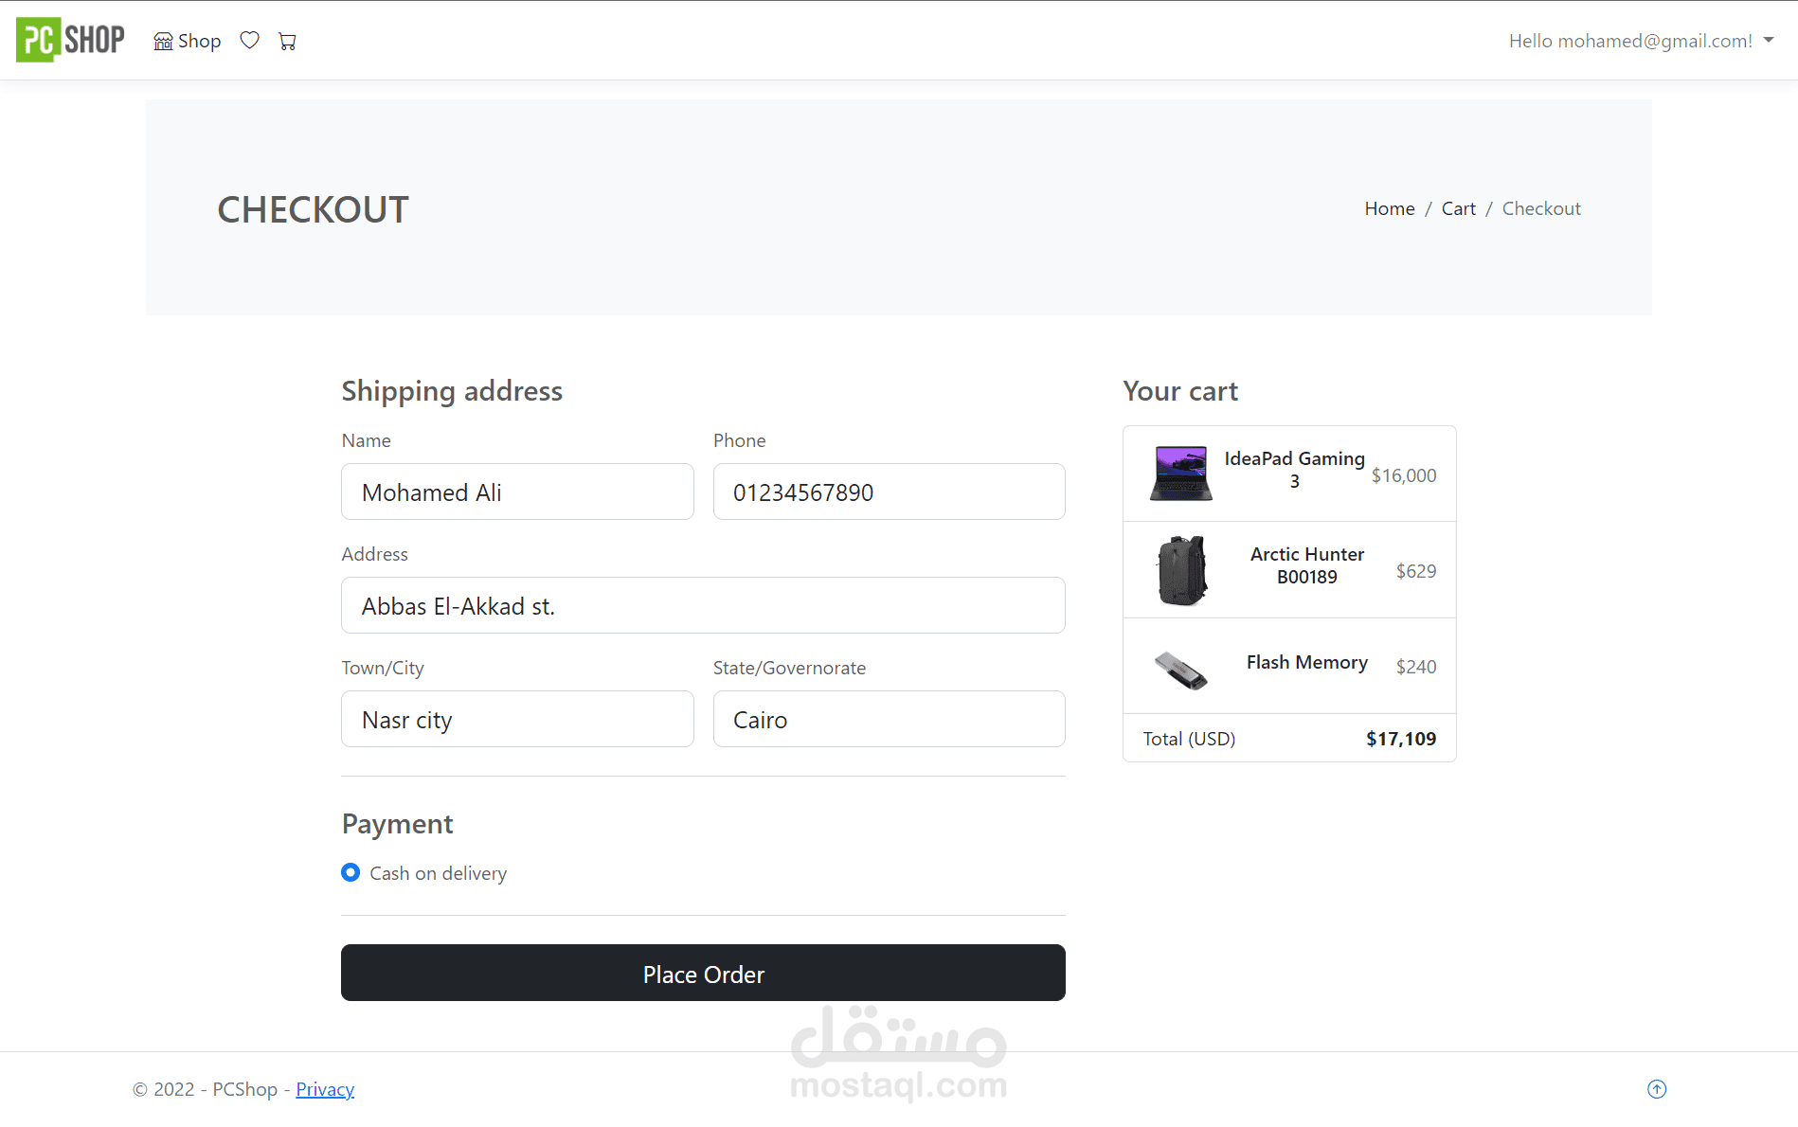
Task: Click the IdeaPad Gaming 3 laptop image
Action: coord(1180,474)
